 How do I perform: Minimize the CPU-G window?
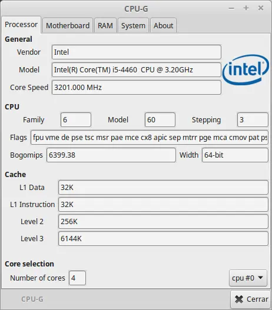(231, 8)
